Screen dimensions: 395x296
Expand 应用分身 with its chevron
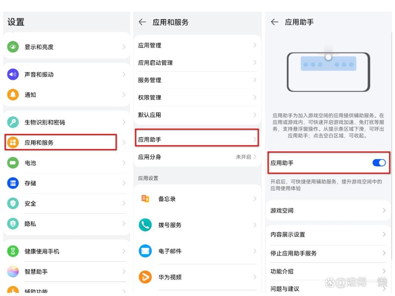tap(255, 157)
